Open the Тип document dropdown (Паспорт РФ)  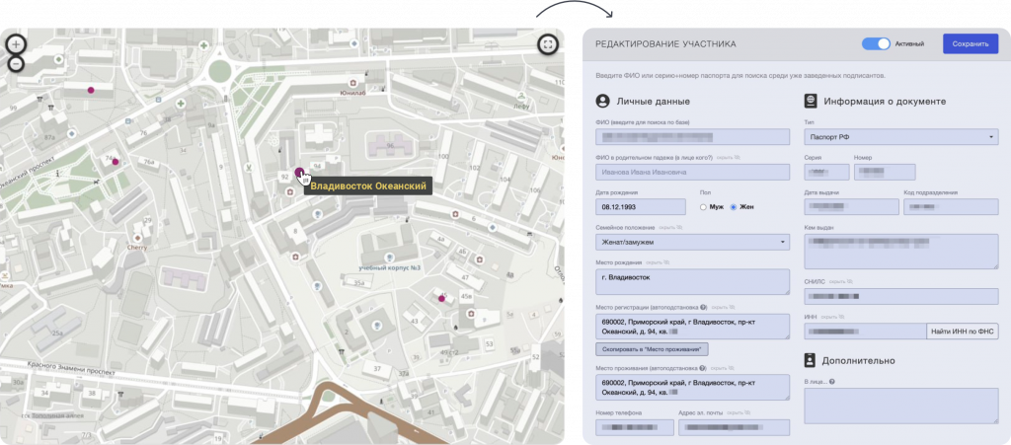(x=900, y=137)
